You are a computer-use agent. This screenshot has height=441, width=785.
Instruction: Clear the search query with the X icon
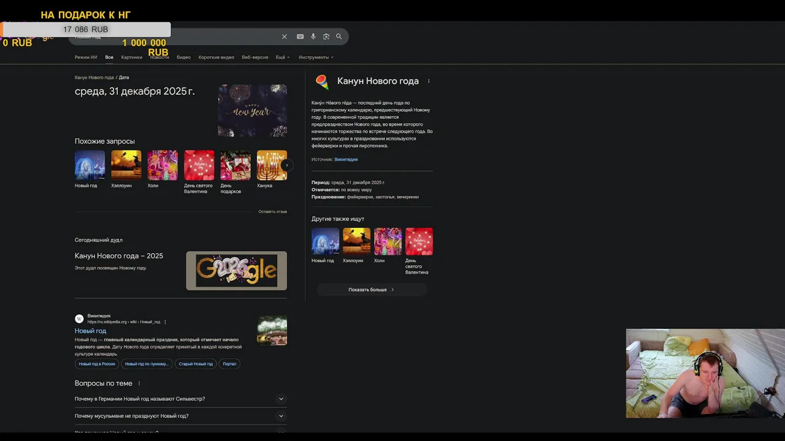point(284,37)
